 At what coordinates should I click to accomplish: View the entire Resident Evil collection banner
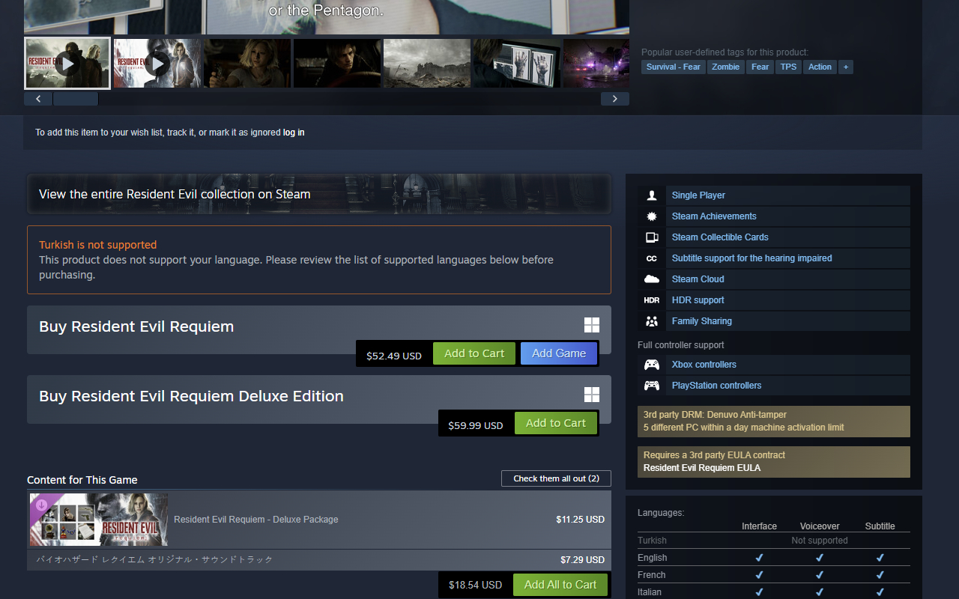319,194
